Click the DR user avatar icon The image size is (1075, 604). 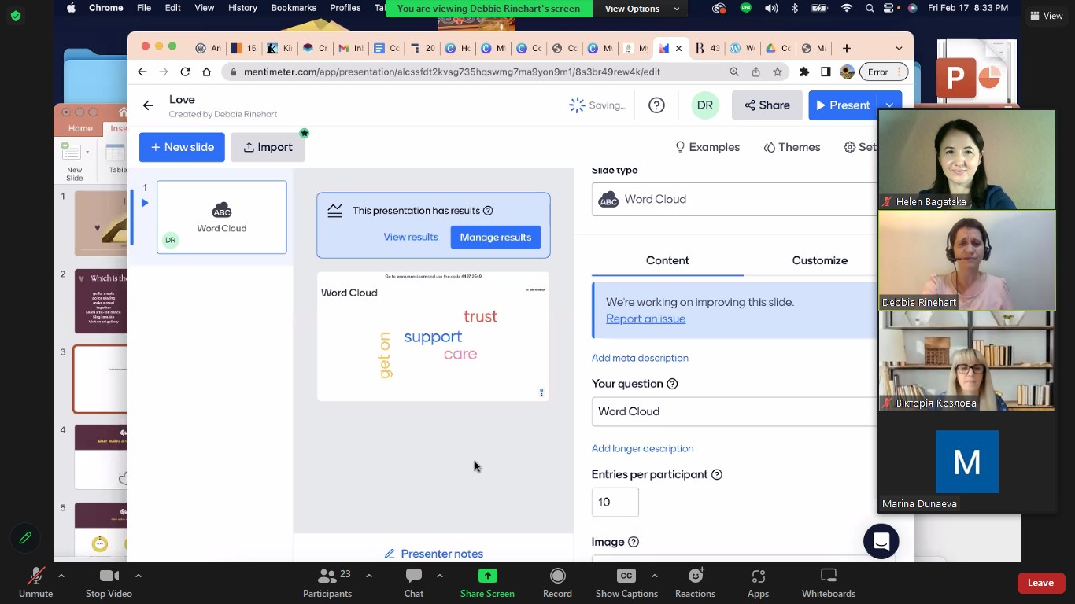704,105
